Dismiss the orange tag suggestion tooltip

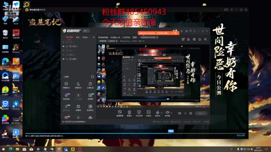pos(159,33)
